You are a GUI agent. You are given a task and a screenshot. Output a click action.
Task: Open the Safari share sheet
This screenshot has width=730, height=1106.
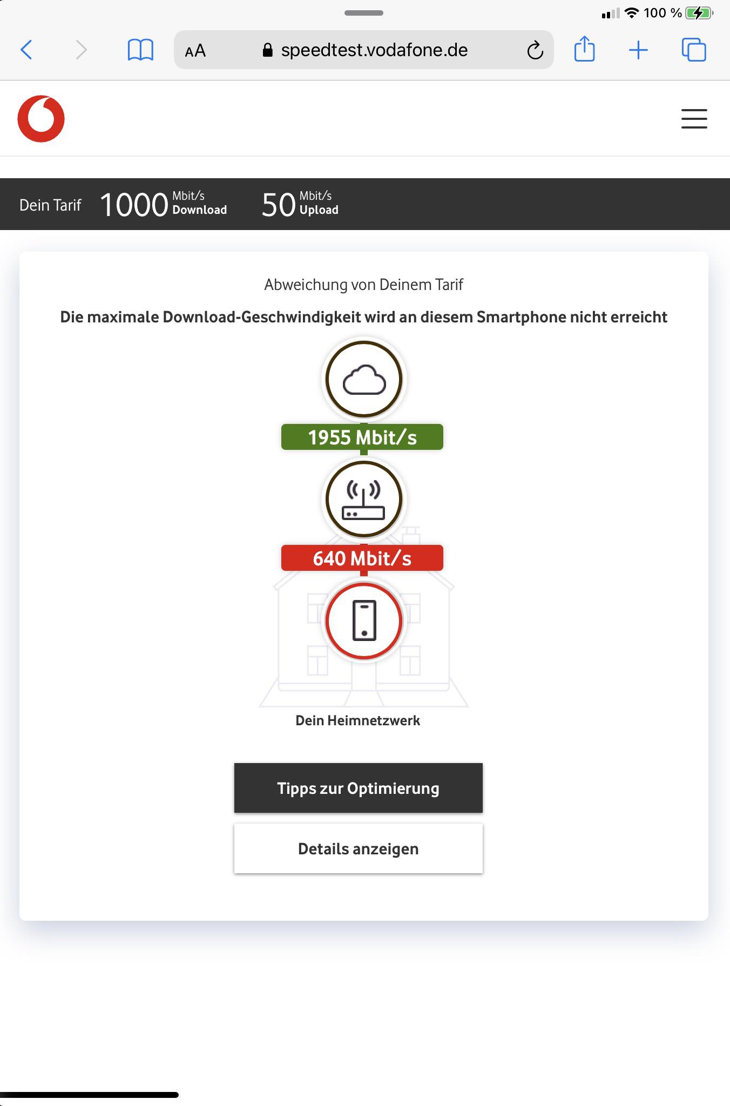point(585,50)
